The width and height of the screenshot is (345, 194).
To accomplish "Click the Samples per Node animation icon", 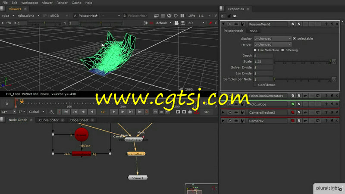I will click(334, 79).
